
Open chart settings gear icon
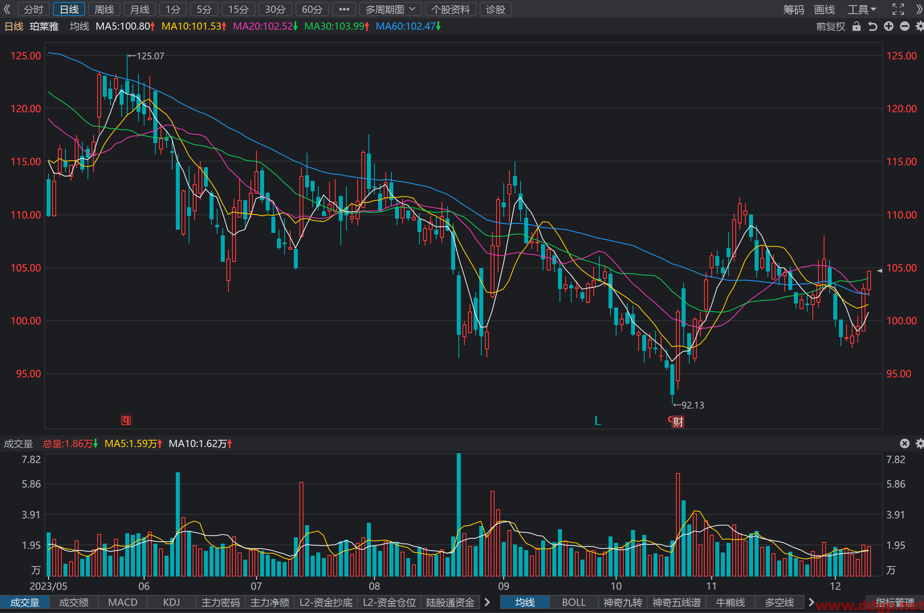coord(920,26)
